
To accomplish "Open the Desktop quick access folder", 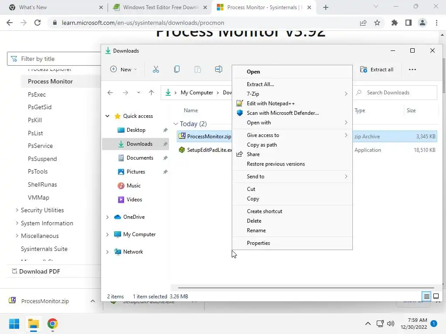I will 136,130.
